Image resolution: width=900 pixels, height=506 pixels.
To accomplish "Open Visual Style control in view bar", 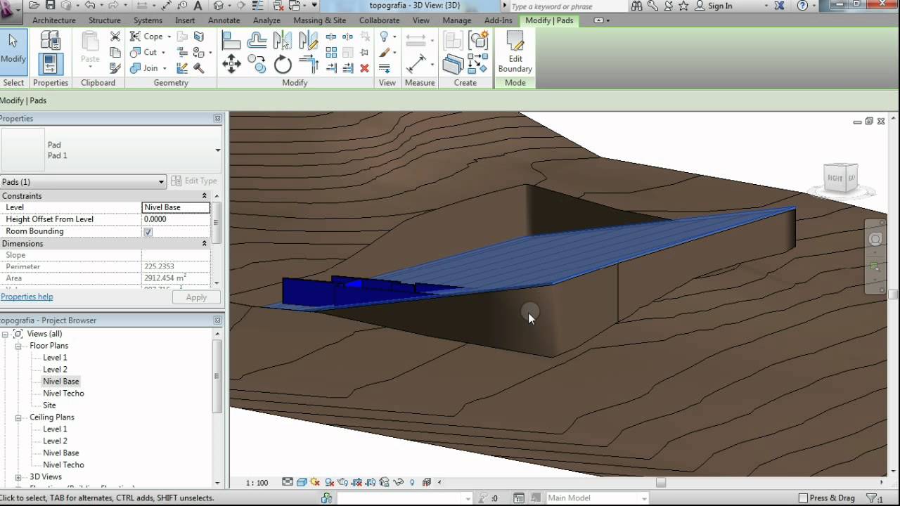I will point(302,482).
